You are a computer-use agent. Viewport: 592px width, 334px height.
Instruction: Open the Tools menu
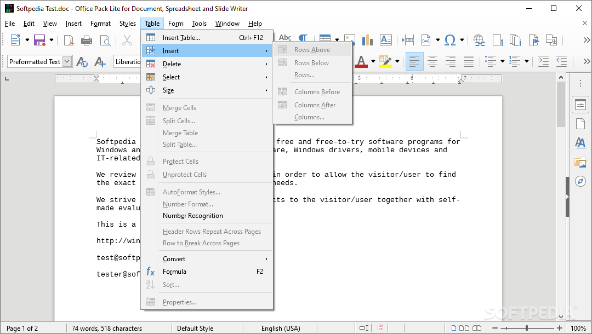click(199, 24)
